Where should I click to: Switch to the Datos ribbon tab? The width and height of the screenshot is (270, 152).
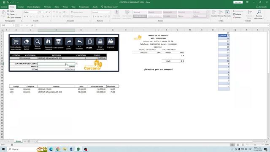[57, 7]
